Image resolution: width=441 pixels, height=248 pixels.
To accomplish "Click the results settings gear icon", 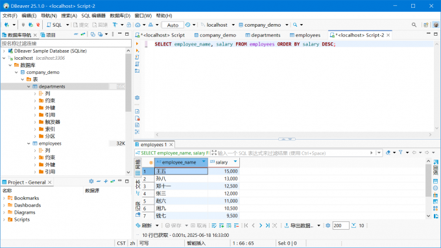I will click(x=328, y=225).
